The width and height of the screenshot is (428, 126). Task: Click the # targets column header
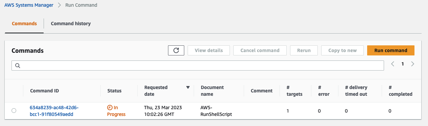(x=294, y=91)
